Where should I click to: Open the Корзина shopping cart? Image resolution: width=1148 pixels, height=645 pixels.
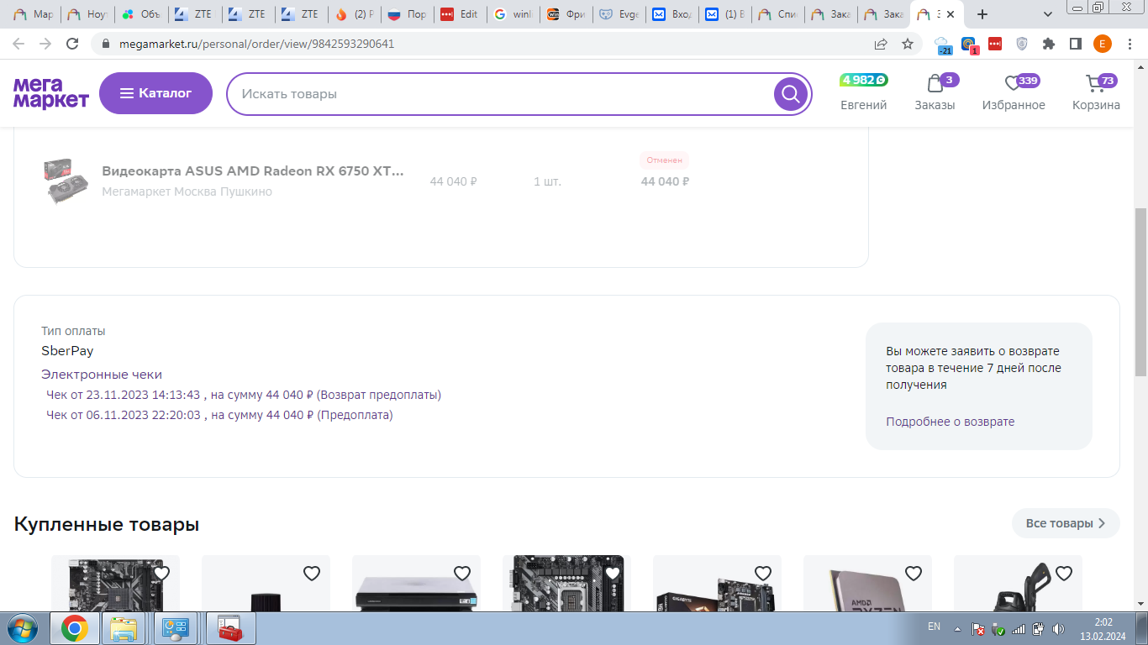1096,92
